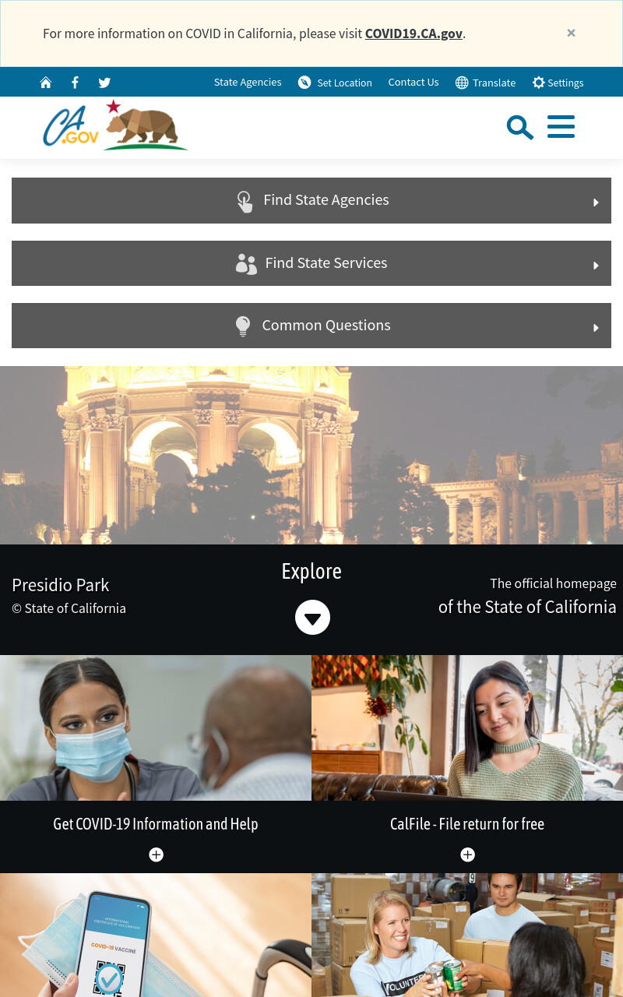Expand the Common Questions panel
The width and height of the screenshot is (623, 997).
pos(311,326)
